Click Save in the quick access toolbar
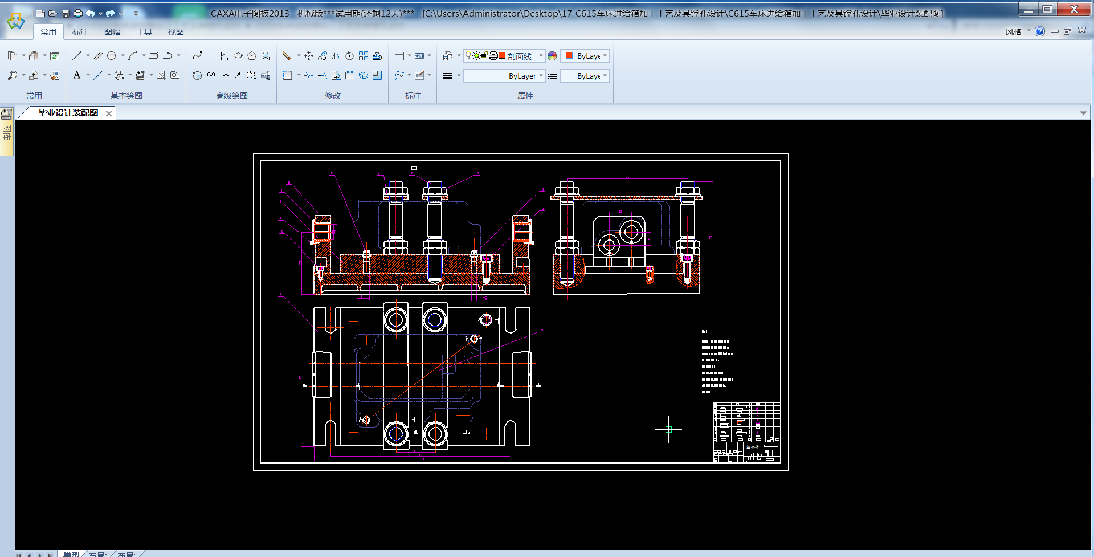The height and width of the screenshot is (557, 1094). [65, 13]
